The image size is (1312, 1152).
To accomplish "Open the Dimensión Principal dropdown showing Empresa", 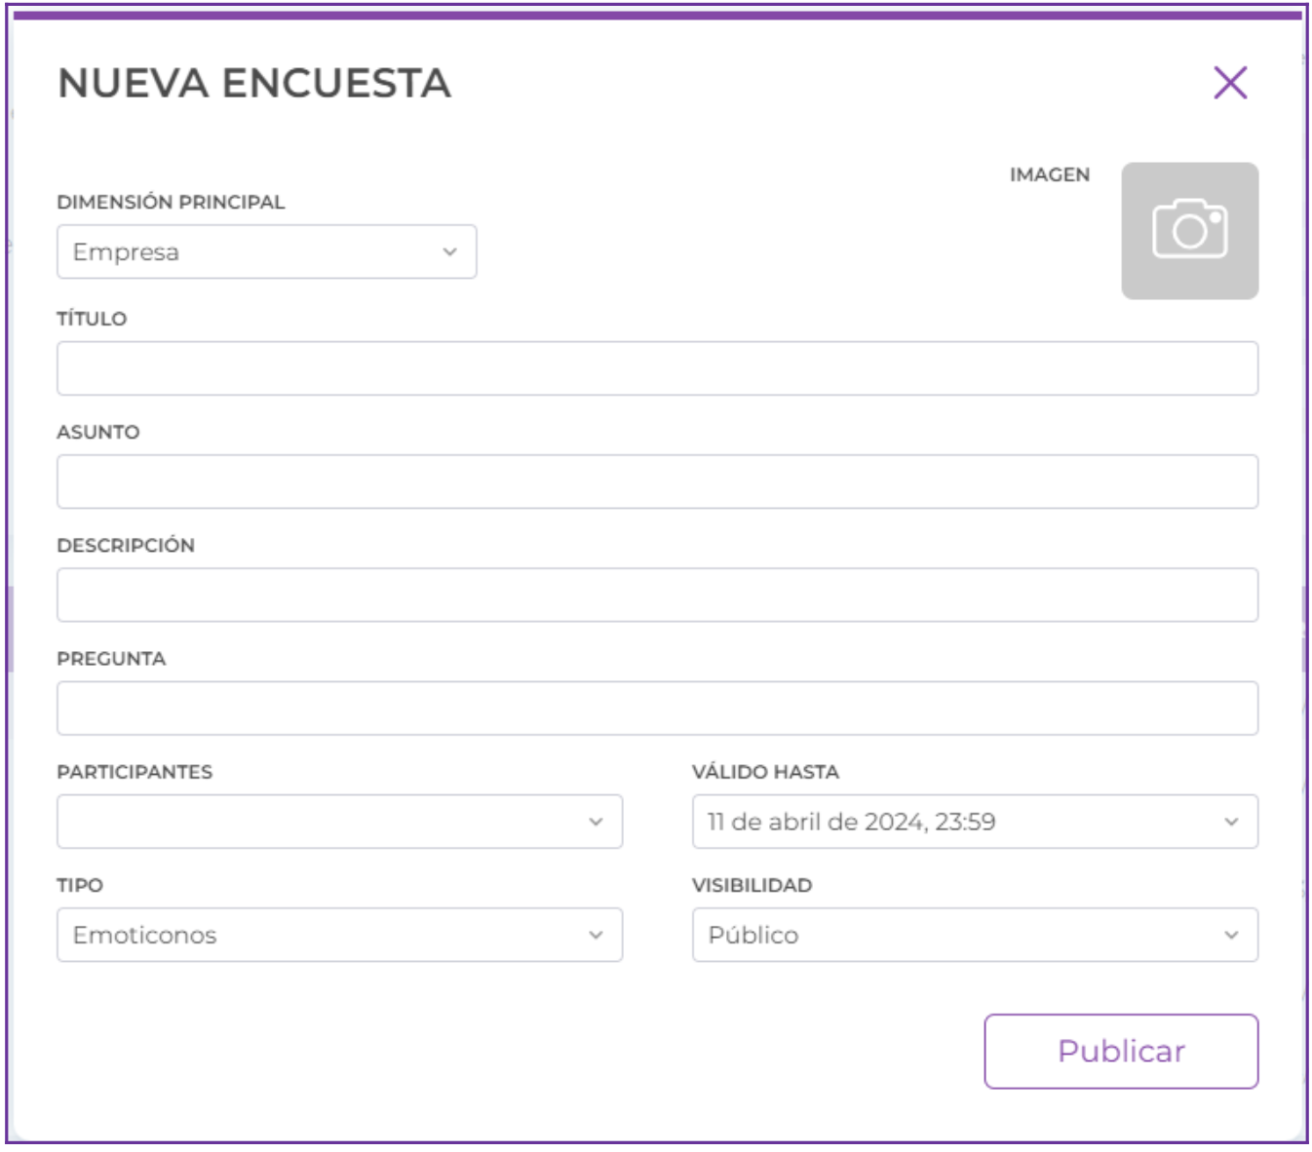I will pos(267,251).
